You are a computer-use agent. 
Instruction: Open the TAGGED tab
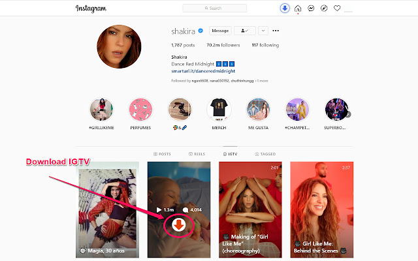click(x=265, y=154)
